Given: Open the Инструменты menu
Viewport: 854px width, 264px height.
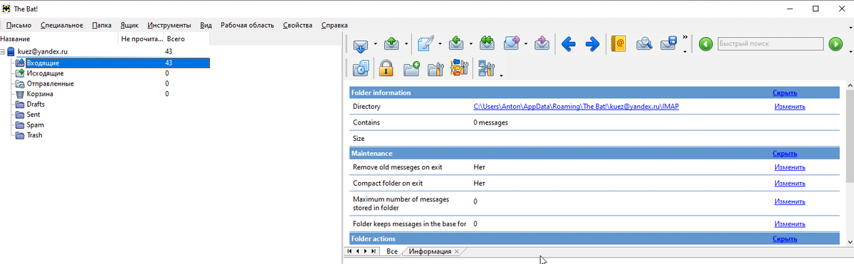Looking at the screenshot, I should click(x=169, y=25).
